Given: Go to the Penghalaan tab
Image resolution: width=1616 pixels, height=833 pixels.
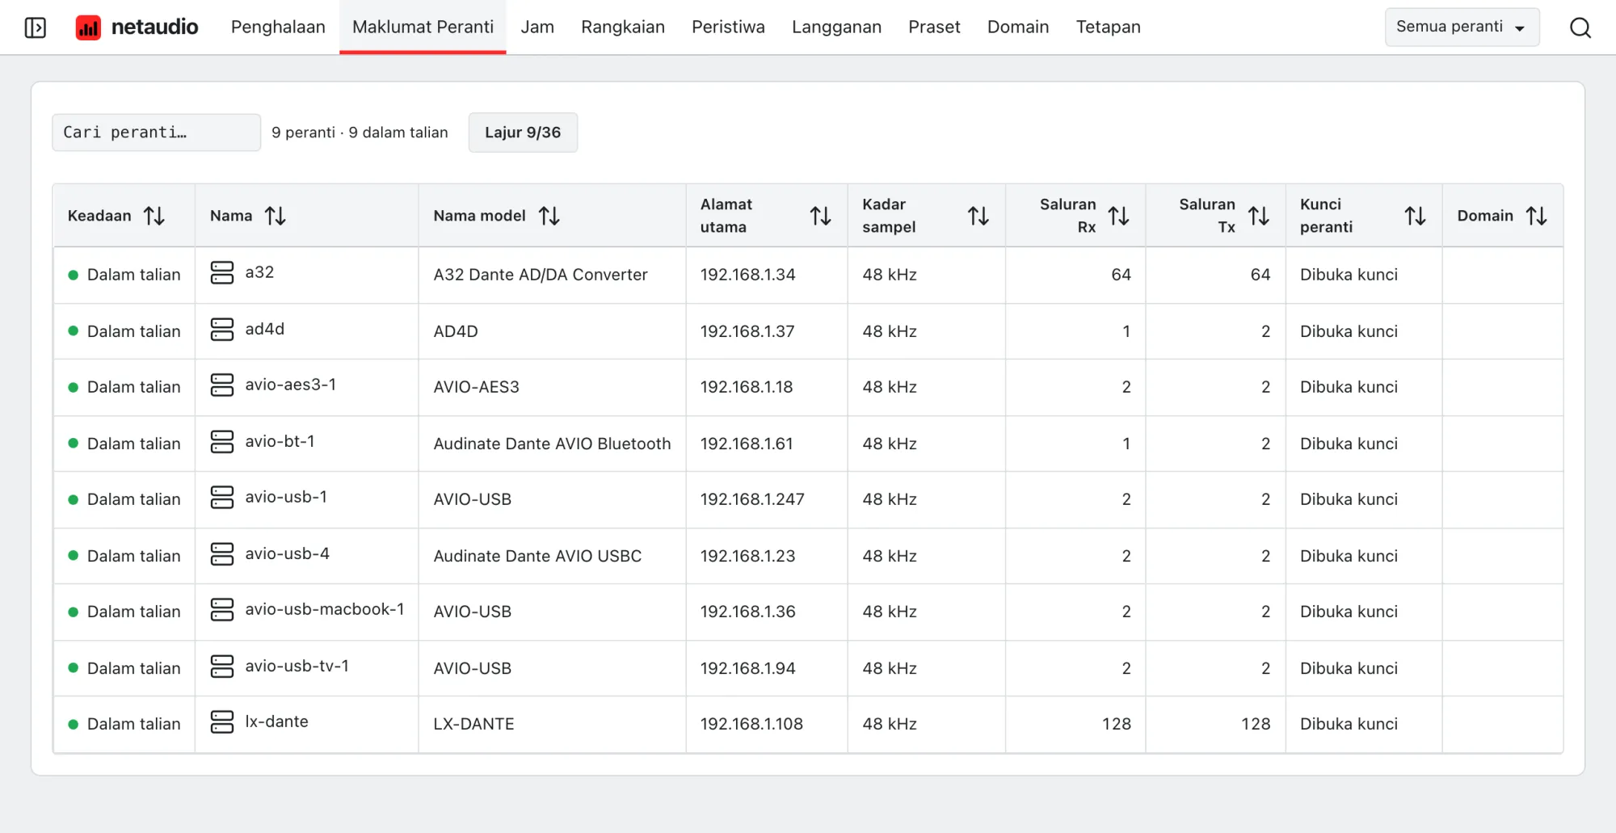Looking at the screenshot, I should coord(278,27).
